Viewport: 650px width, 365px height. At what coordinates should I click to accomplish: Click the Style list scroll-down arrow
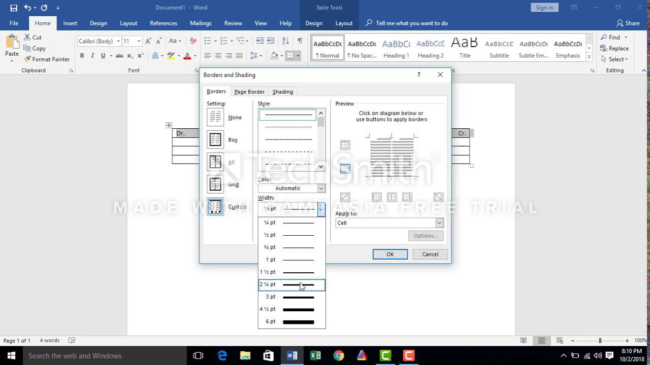point(320,166)
